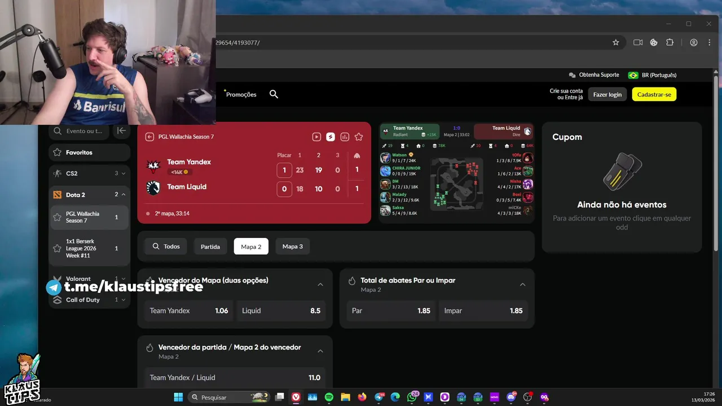Screen dimensions: 722x406
Task: Click the Fazer login button
Action: pos(607,94)
